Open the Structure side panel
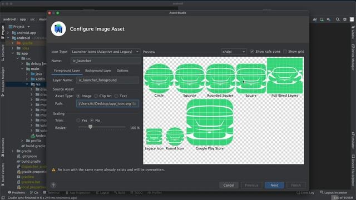Image resolution: width=356 pixels, height=200 pixels. coord(3,53)
